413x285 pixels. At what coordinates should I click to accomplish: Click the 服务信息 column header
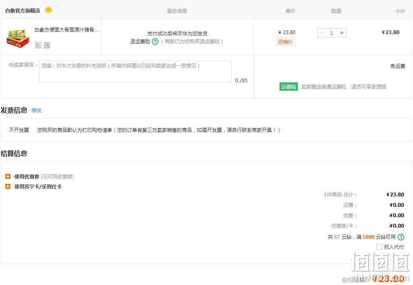click(177, 11)
